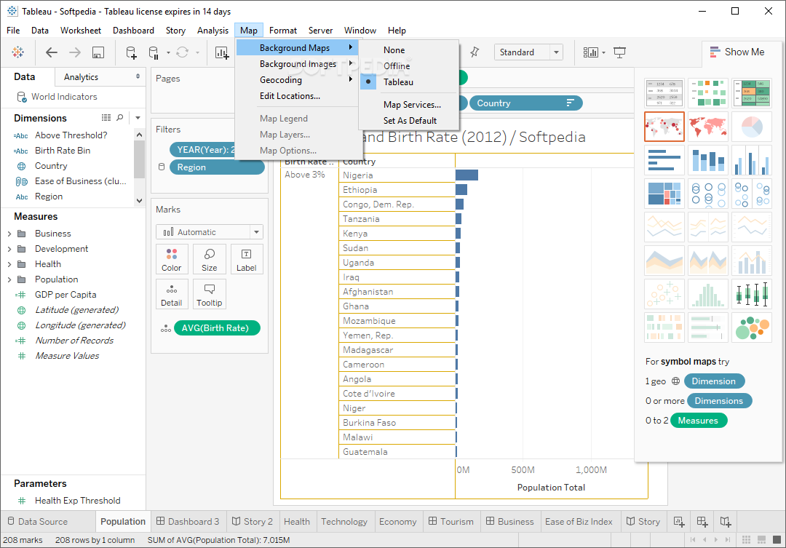Select horizontal bars chart in Show Me

click(x=664, y=160)
